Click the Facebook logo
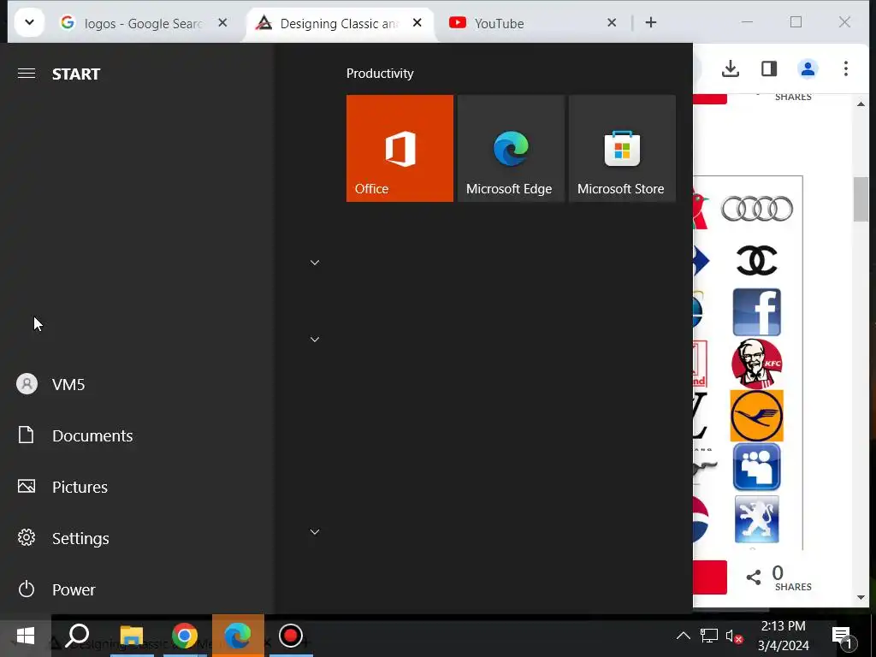 click(756, 311)
